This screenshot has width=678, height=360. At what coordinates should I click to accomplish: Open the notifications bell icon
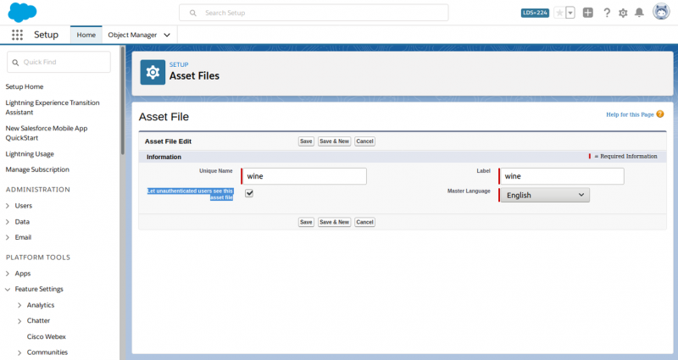tap(639, 13)
